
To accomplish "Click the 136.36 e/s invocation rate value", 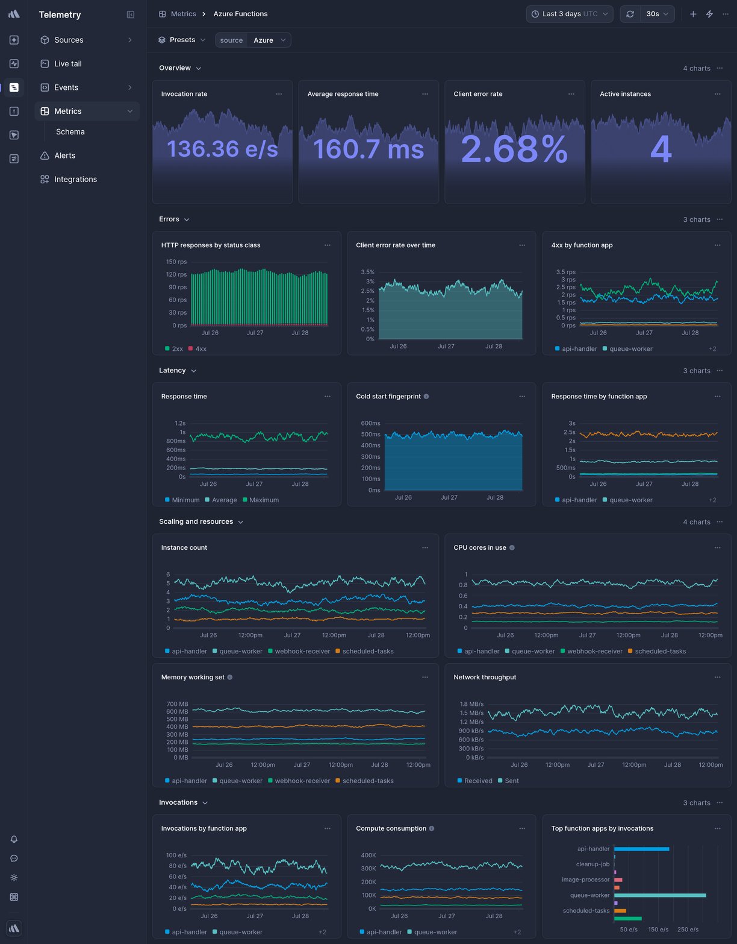I will (x=222, y=149).
